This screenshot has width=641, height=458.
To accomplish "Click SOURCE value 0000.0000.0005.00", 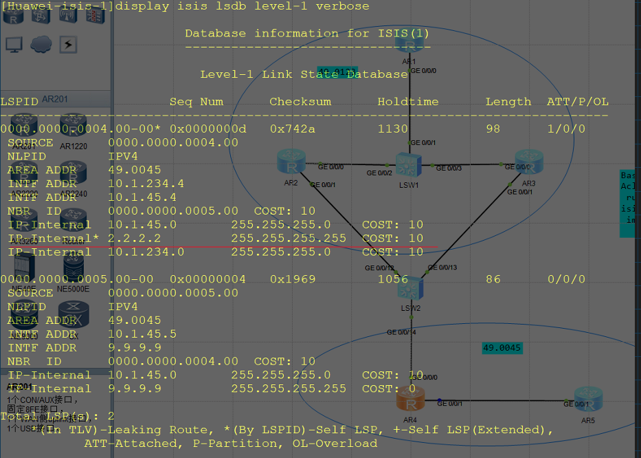I will pos(173,293).
